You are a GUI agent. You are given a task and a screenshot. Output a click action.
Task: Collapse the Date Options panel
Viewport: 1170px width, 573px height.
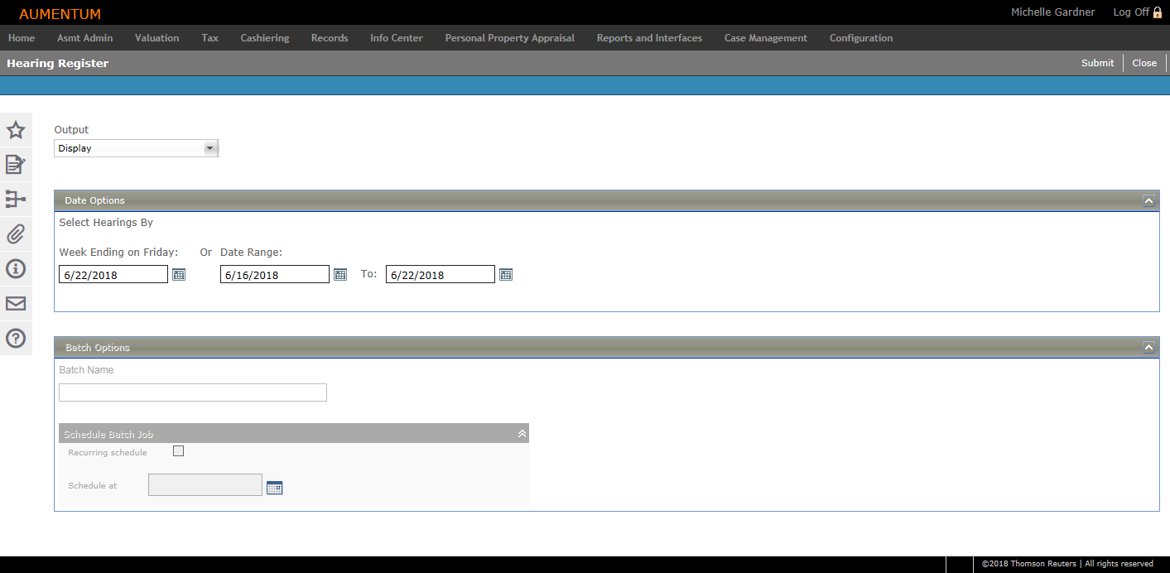tap(1148, 200)
